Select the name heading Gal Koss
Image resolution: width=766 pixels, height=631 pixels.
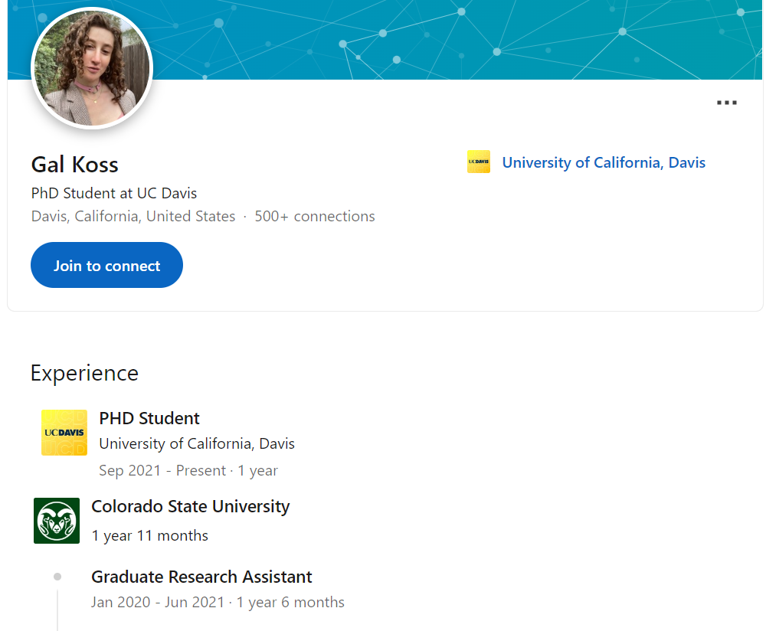75,165
